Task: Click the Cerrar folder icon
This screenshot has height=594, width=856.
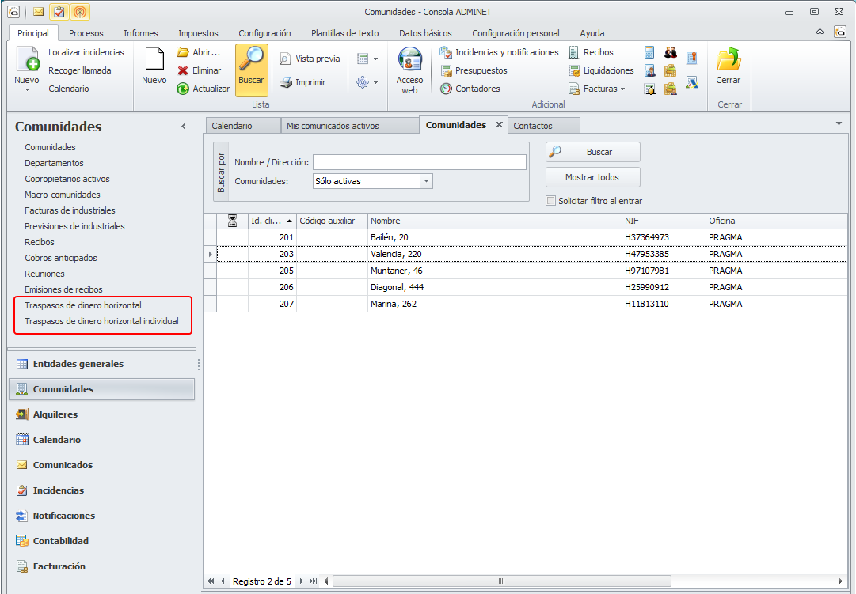Action: coord(728,61)
